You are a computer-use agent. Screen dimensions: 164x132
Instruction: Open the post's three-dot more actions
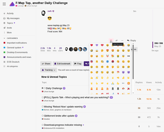(x=122, y=40)
